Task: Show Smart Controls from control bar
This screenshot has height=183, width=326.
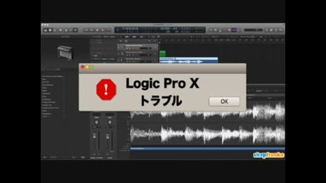Action: coord(66,30)
